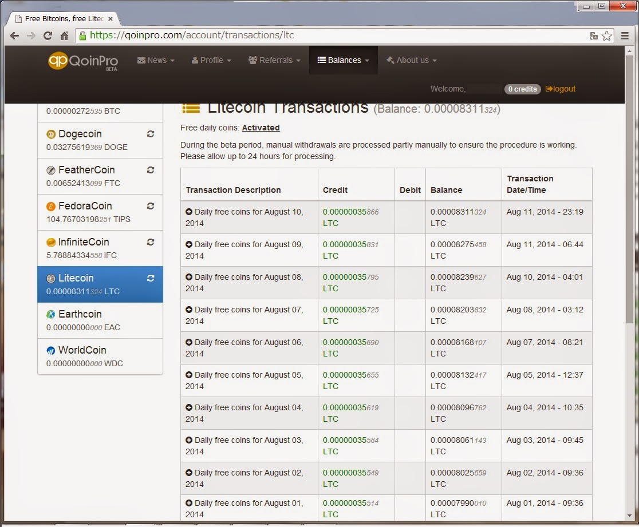Click the timestamp Aug 10, 2014 - 04:01

click(545, 277)
